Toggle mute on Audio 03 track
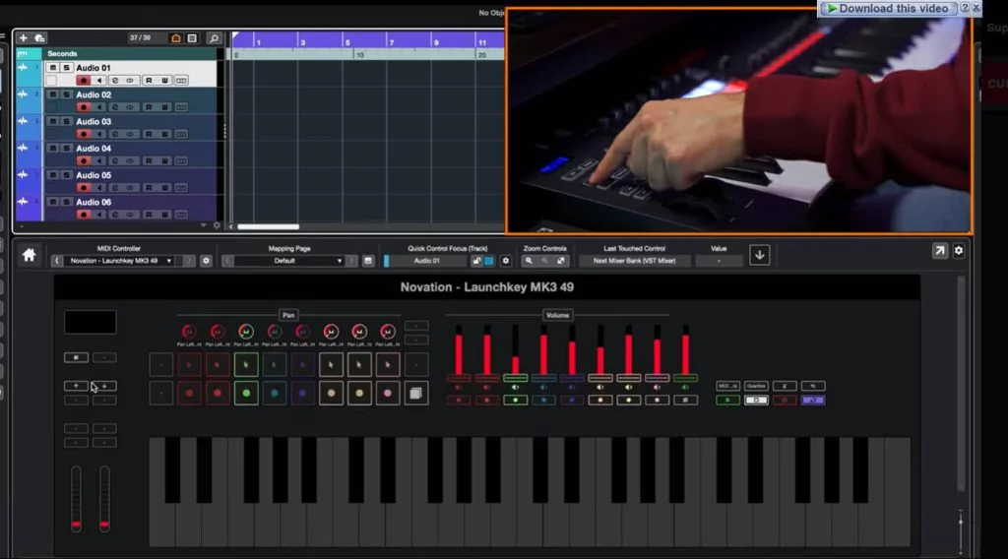 click(53, 121)
